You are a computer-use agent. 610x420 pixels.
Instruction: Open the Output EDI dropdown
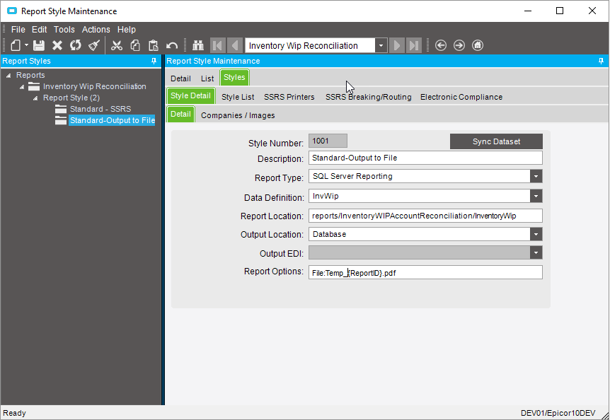coord(536,253)
